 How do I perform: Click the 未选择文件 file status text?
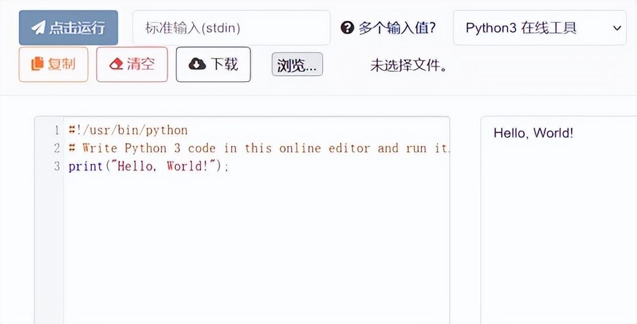409,65
